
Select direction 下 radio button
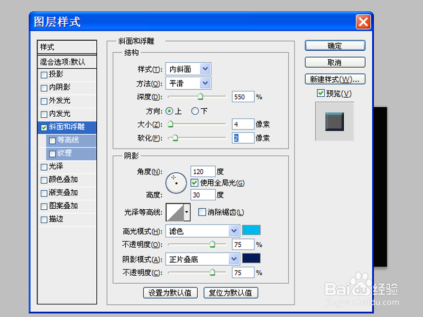pyautogui.click(x=195, y=111)
